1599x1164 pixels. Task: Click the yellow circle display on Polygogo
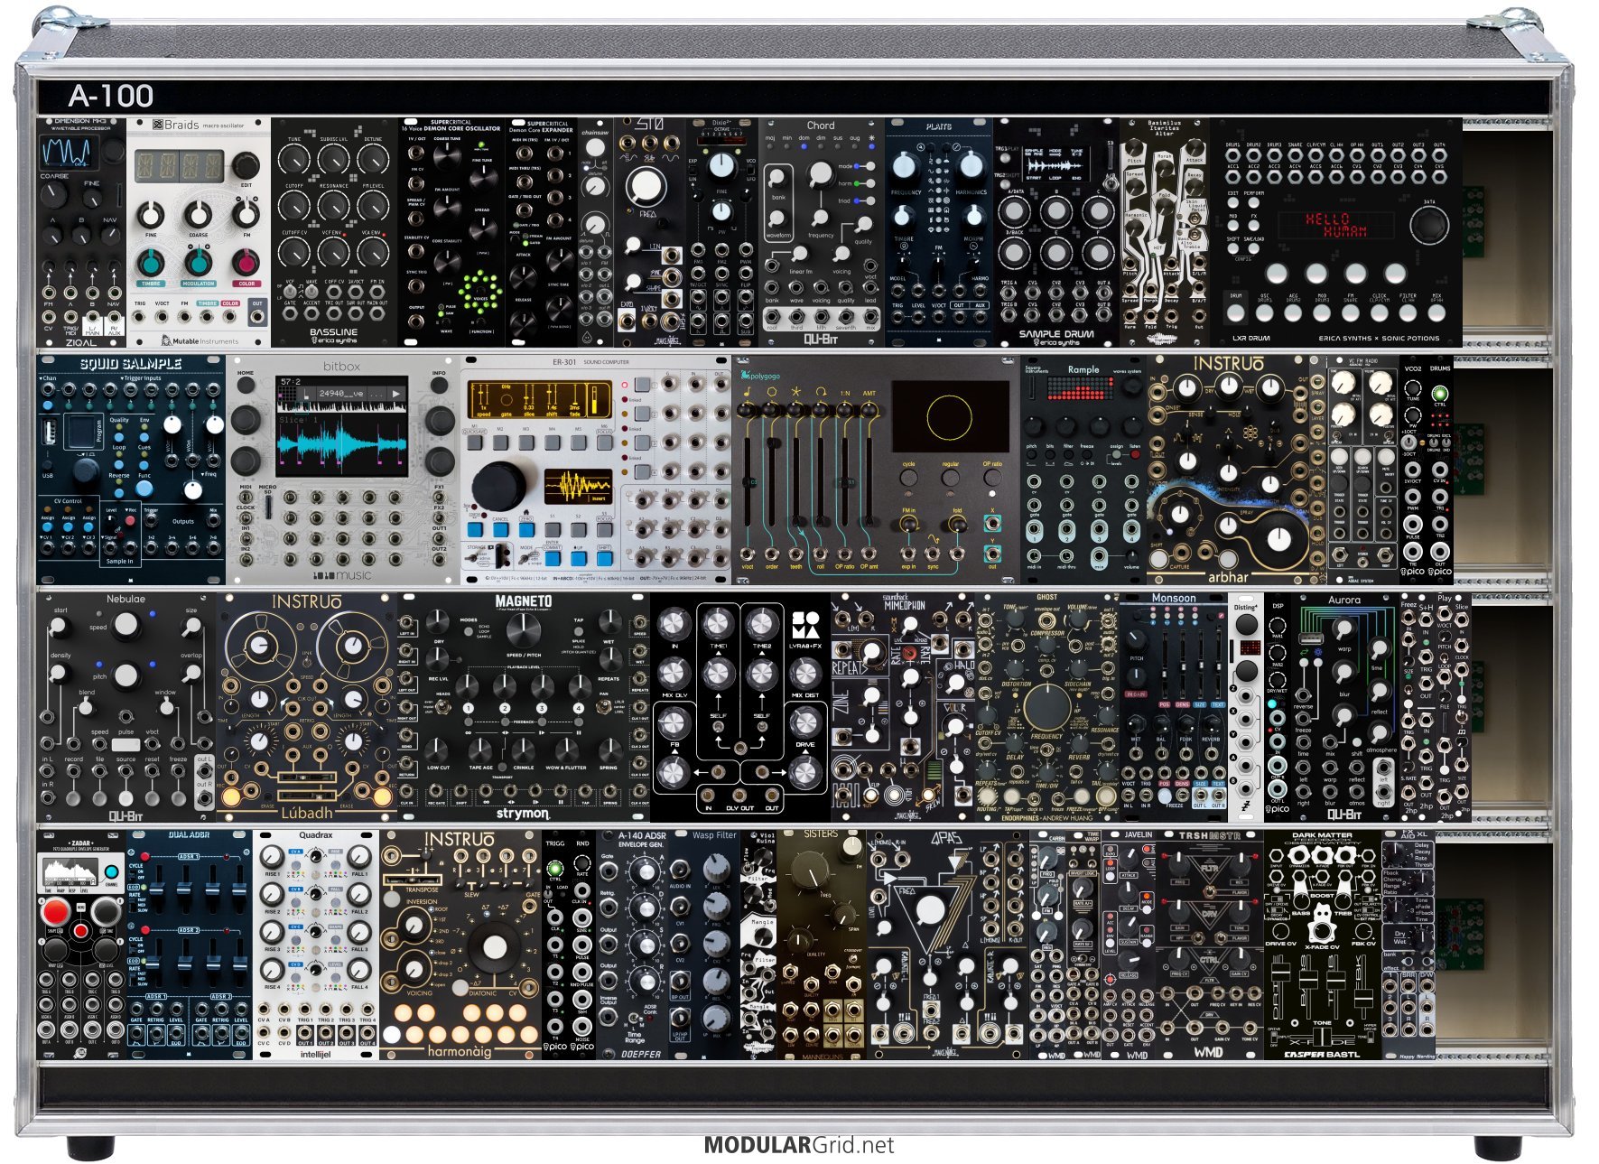click(x=949, y=416)
